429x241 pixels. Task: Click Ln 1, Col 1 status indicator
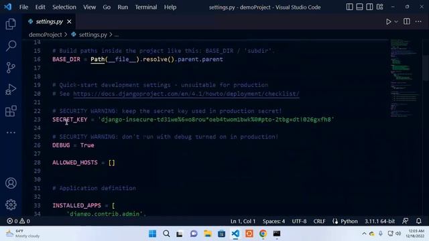coord(243,221)
